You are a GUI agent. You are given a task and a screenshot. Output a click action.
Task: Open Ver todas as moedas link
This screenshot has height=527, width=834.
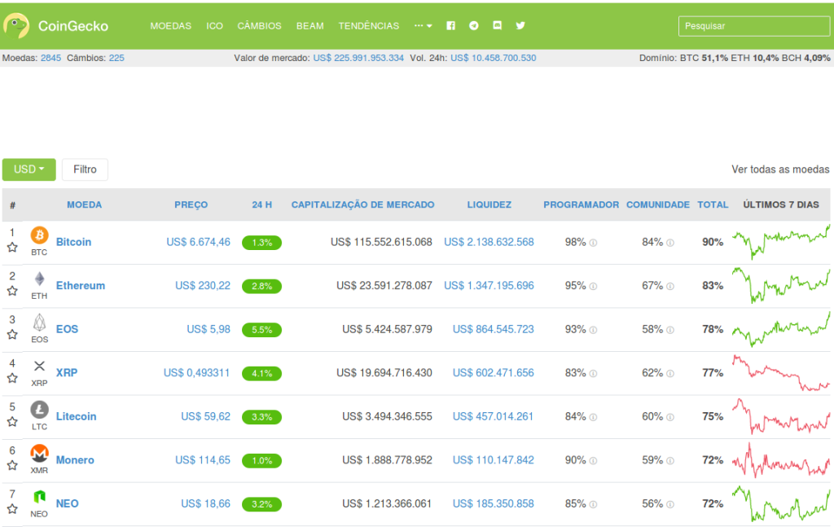point(780,169)
